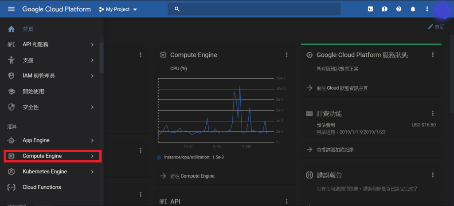
Task: Open the API card options menu
Action: [287, 201]
